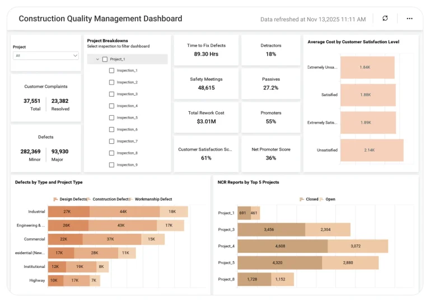
Task: Click Industrial 27K design defects segment
Action: tap(69, 211)
